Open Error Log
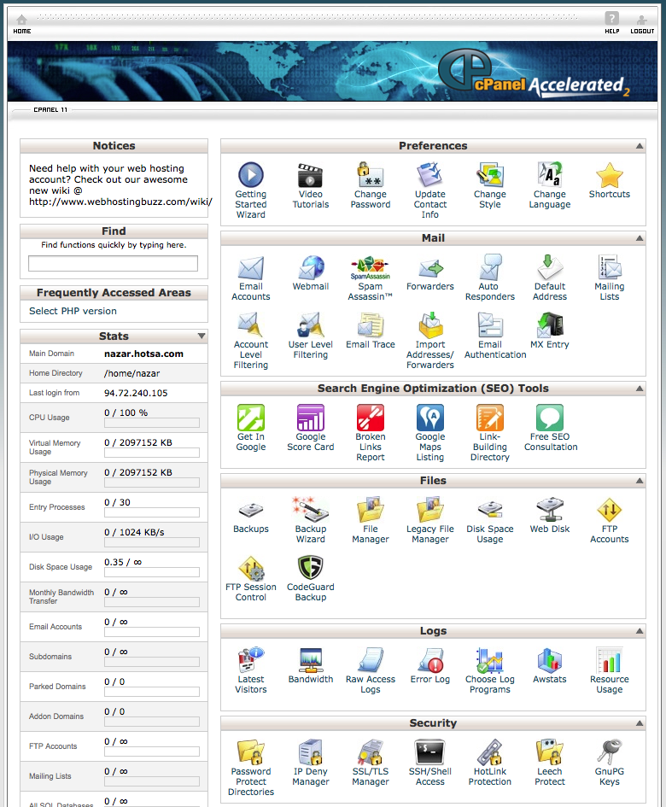The width and height of the screenshot is (666, 807). 429,660
